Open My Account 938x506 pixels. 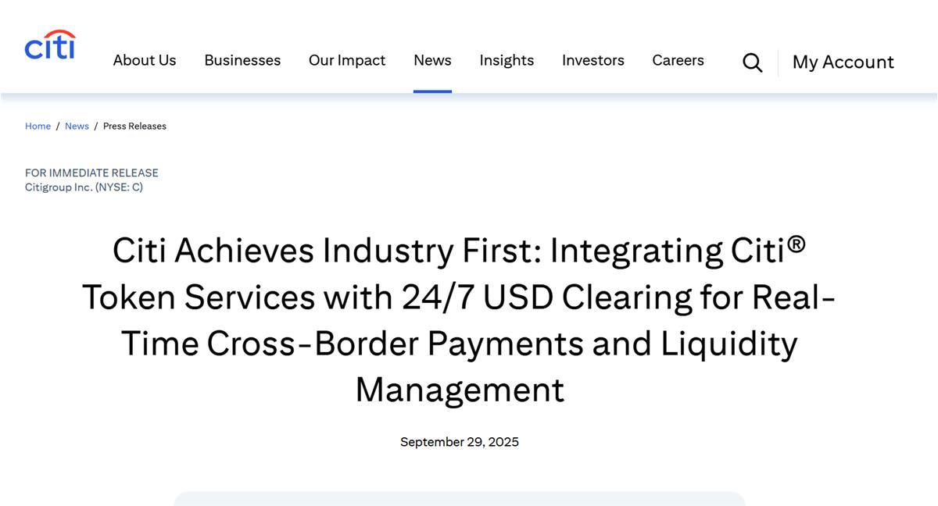843,62
